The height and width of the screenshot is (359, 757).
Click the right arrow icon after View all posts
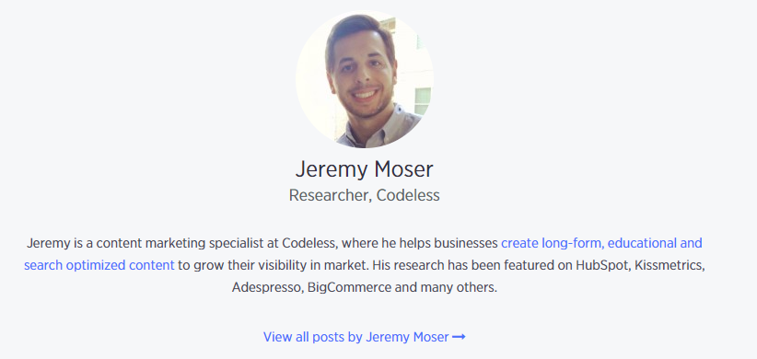459,337
